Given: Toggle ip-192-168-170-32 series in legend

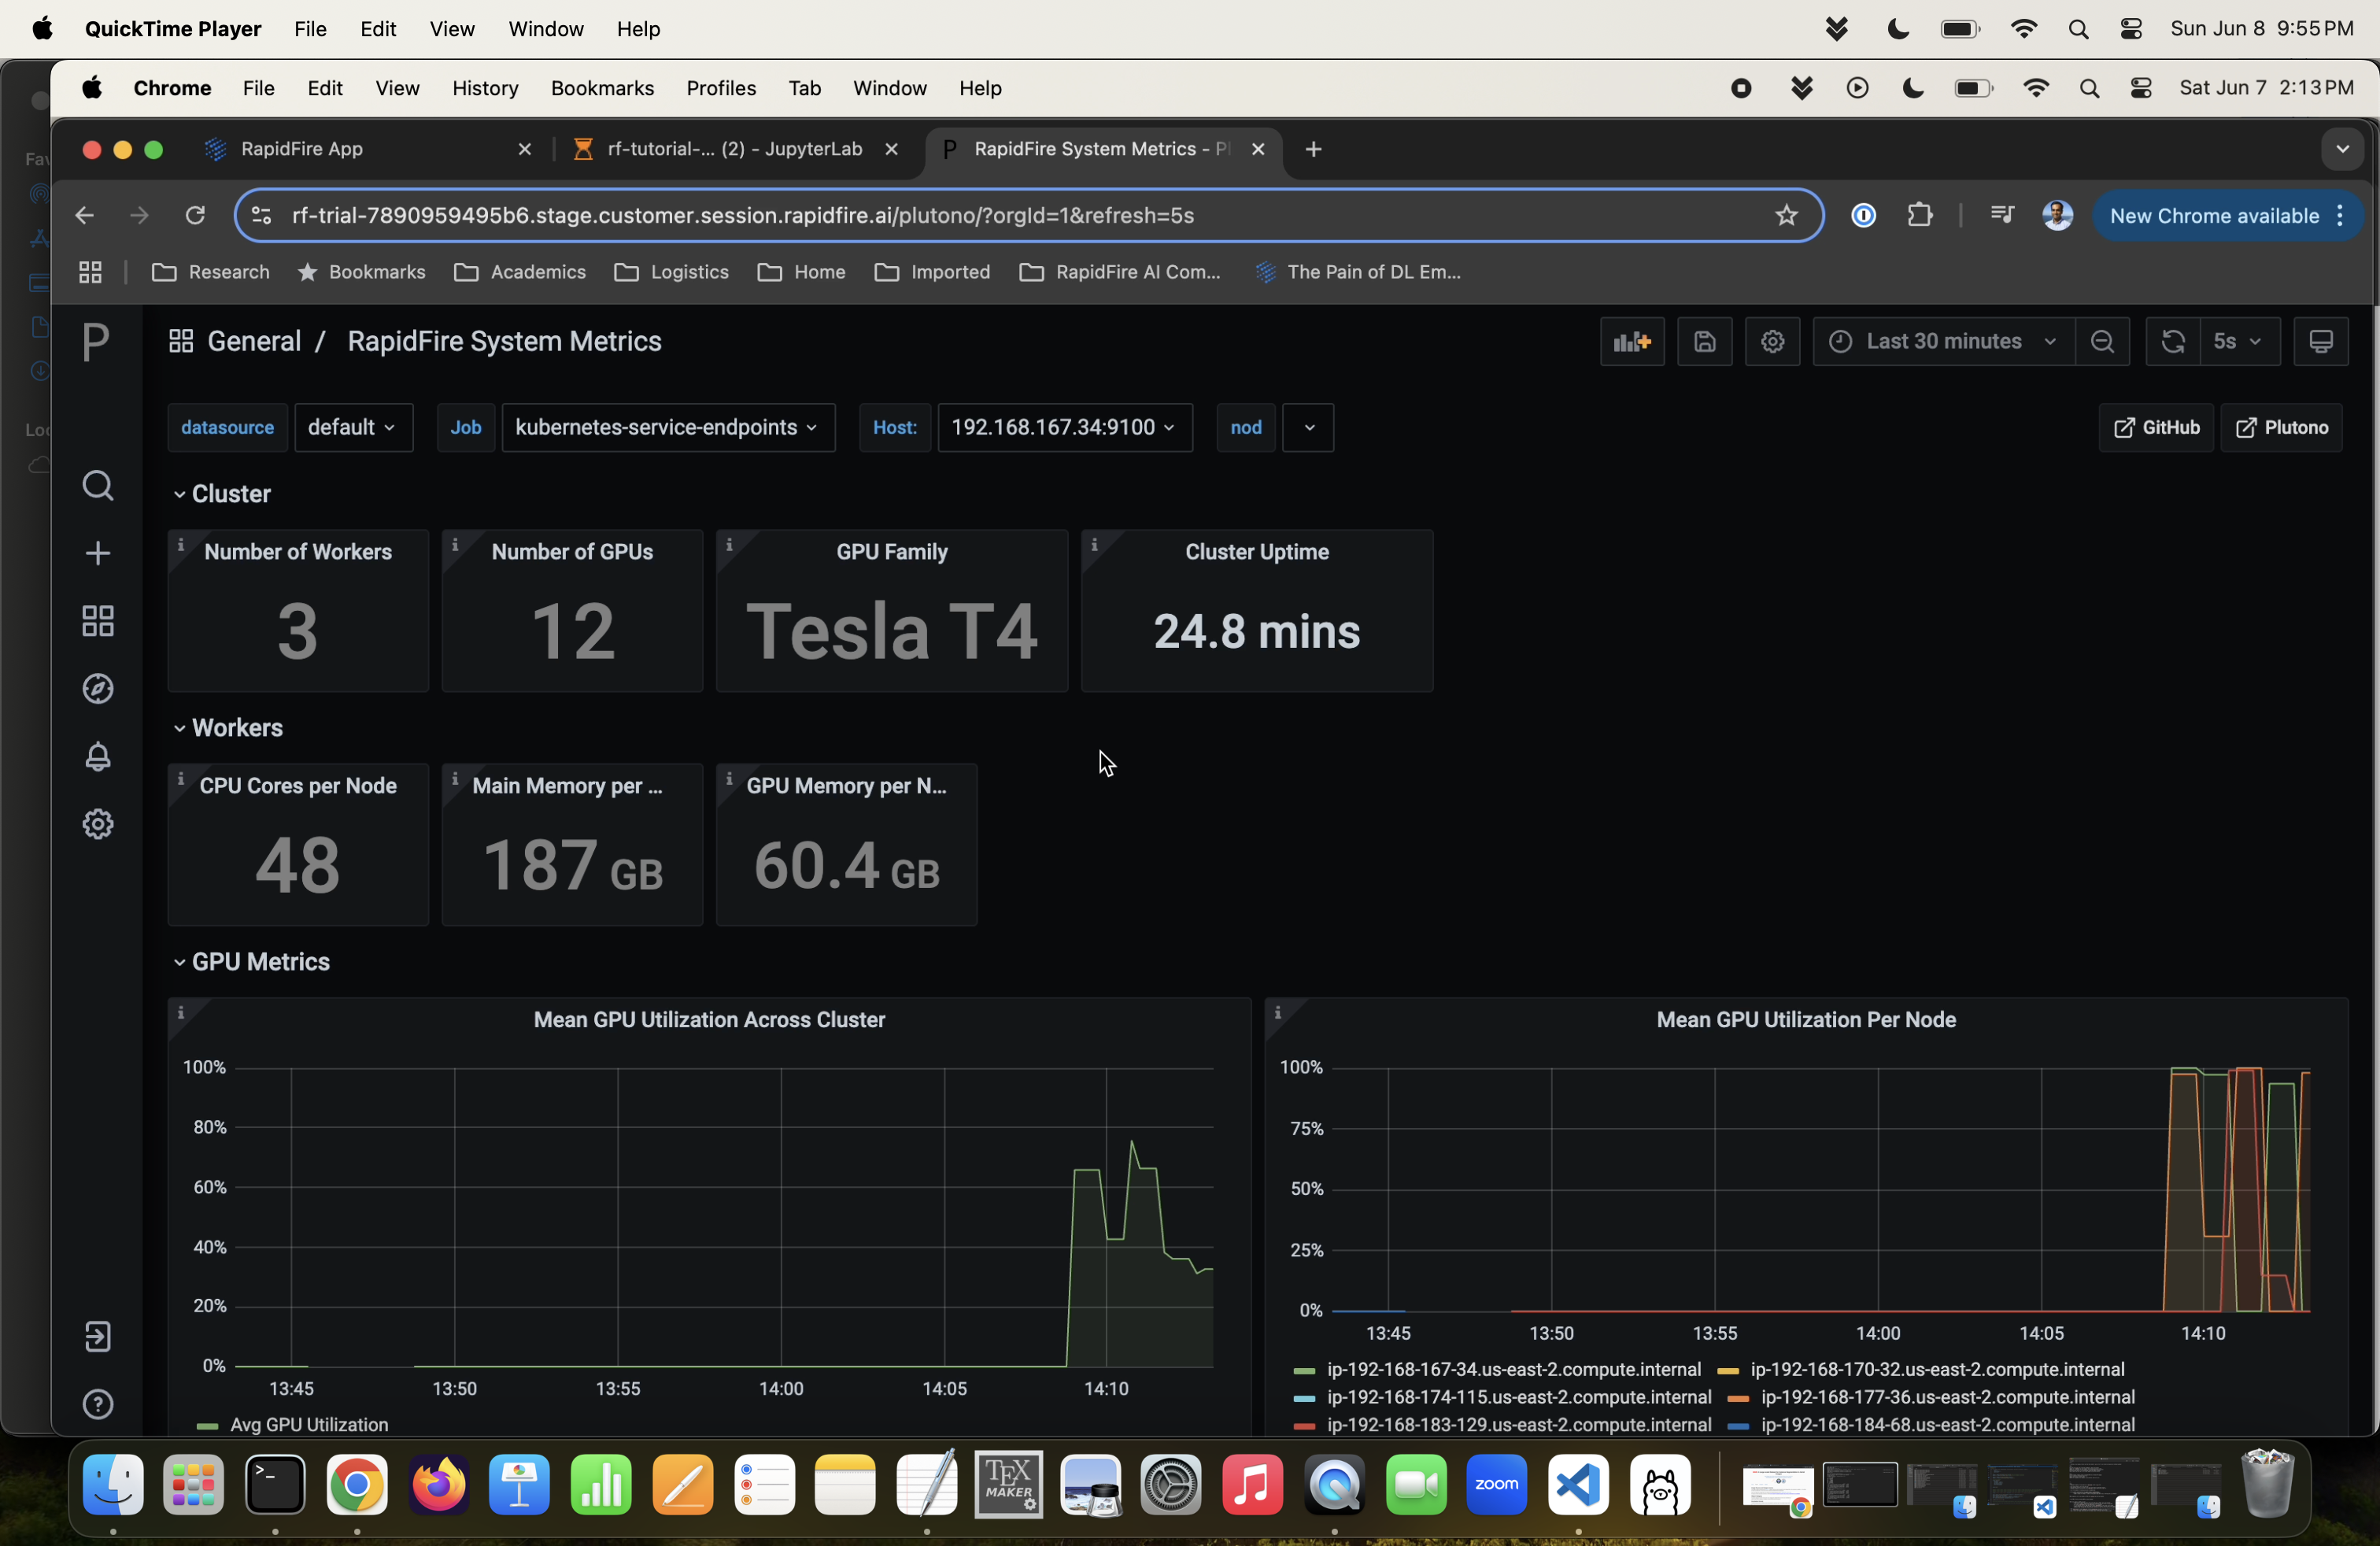Looking at the screenshot, I should 1937,1369.
